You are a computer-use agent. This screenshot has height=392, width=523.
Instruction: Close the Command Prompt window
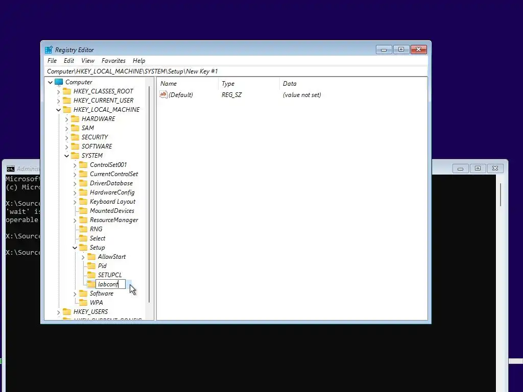pyautogui.click(x=495, y=168)
